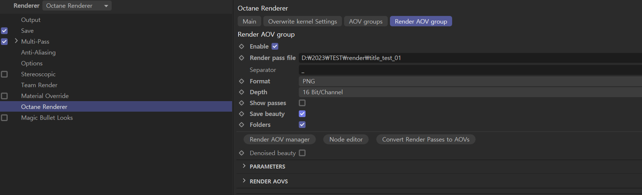Click the Separator input field

[x=470, y=70]
